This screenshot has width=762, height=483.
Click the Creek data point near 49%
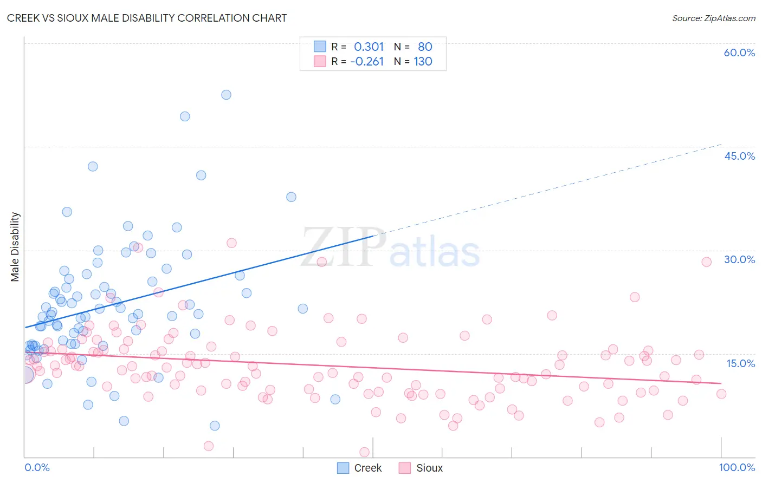point(185,116)
